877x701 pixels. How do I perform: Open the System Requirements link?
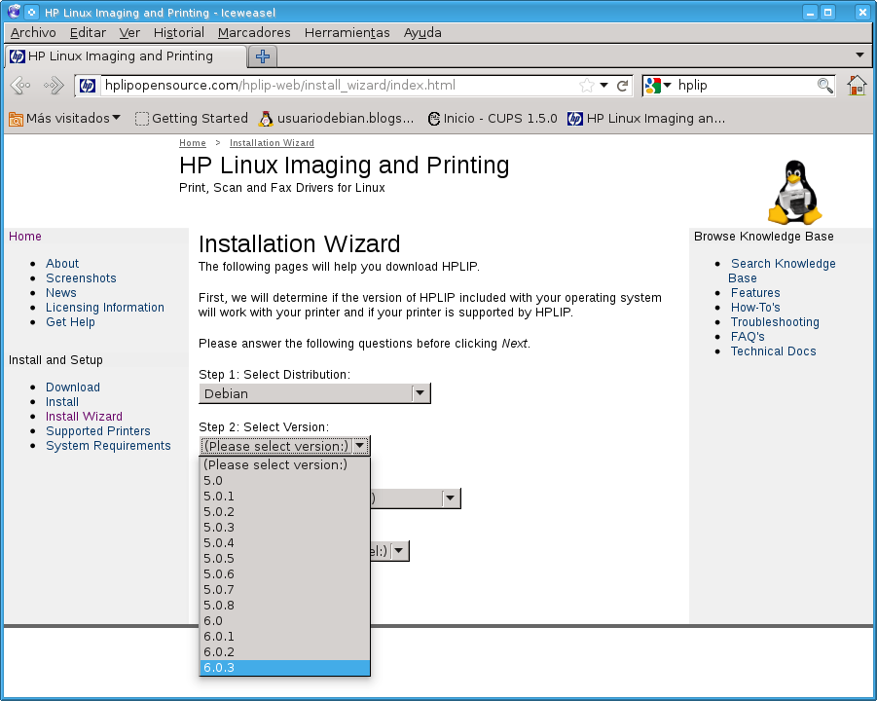click(108, 446)
